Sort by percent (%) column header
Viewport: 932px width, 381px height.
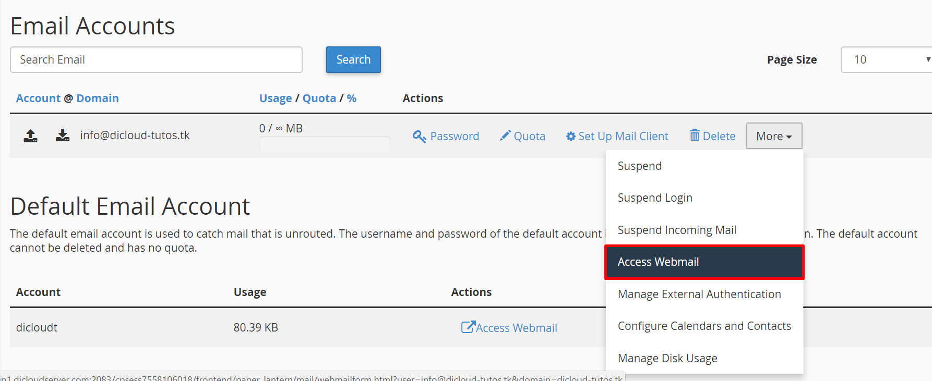(x=352, y=99)
